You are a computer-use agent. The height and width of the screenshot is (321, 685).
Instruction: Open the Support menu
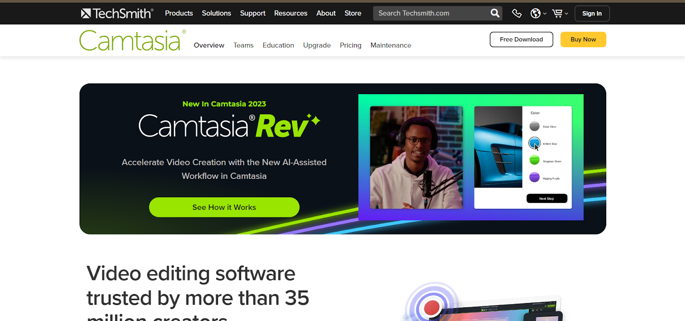click(253, 13)
